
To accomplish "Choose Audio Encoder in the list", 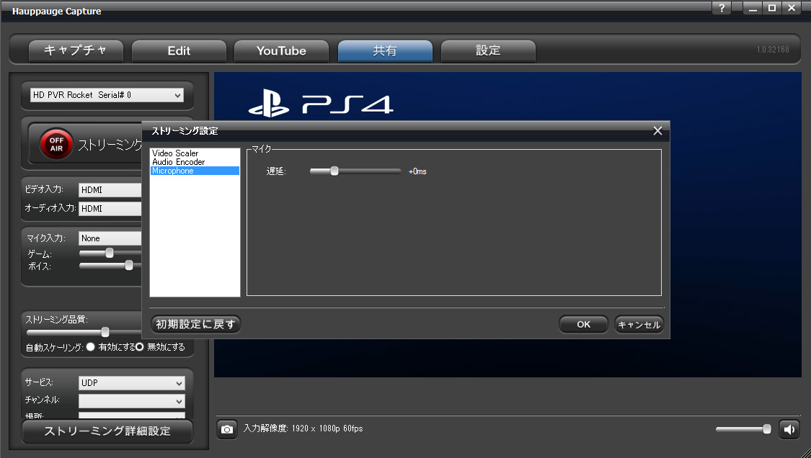I will [195, 162].
